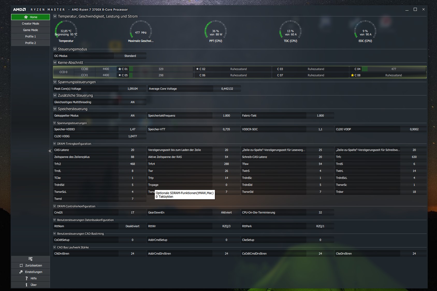Click the EDC (CPU) gauge
Viewport: 437px width, 291px height.
tap(365, 32)
